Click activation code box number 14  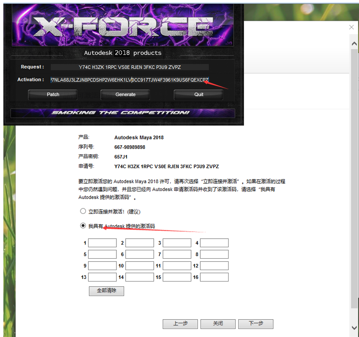pyautogui.click(x=140, y=277)
